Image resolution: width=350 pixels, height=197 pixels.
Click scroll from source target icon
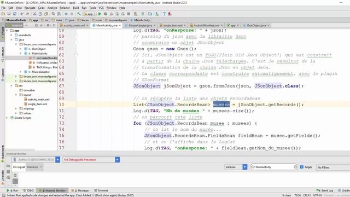tap(36, 26)
